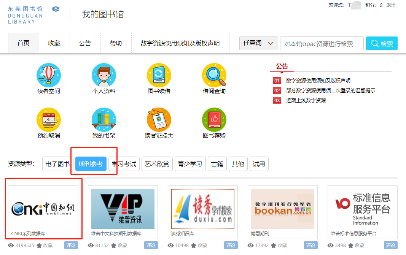The image size is (406, 255).
Task: Click the eye icon under 维普标准信息服务平台
Action: tap(330, 245)
